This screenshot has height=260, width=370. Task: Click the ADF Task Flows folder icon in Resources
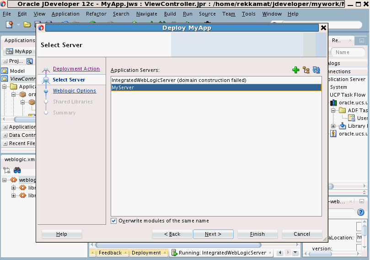(x=343, y=110)
